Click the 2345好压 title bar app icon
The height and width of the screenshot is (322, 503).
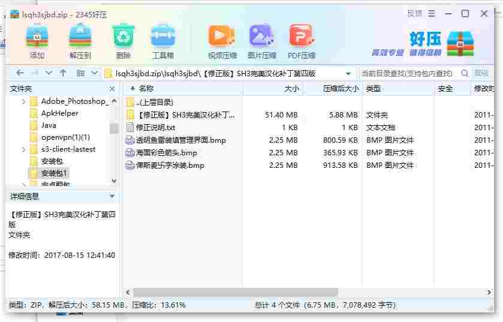pyautogui.click(x=15, y=14)
